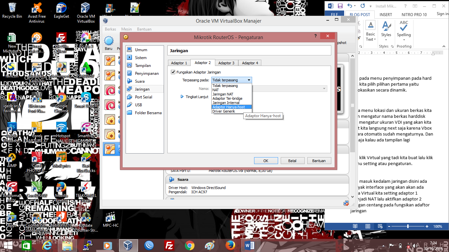
Task: Open the USB settings category
Action: pyautogui.click(x=145, y=105)
